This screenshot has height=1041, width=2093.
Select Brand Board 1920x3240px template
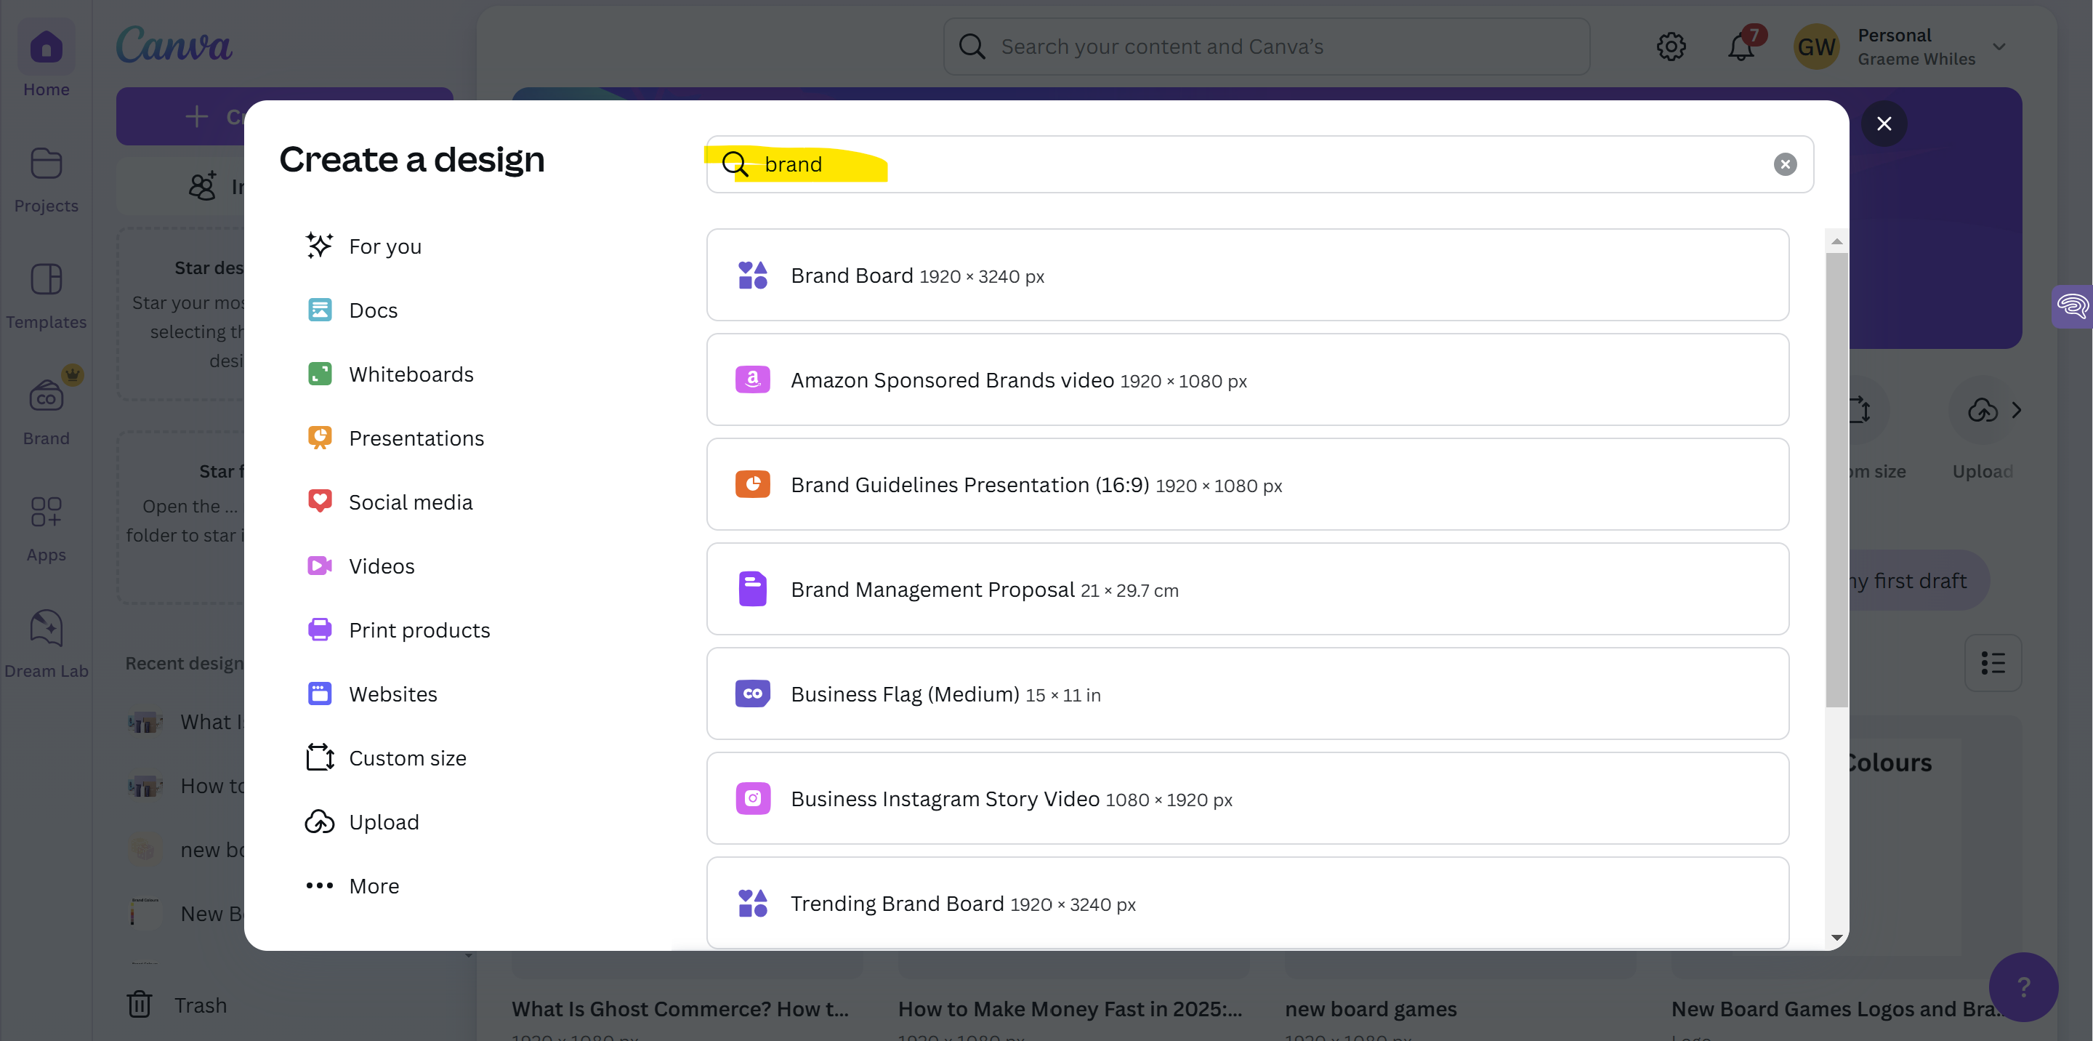[x=1248, y=273]
